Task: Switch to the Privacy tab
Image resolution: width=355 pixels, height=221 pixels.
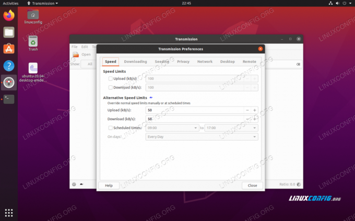Action: tap(183, 62)
